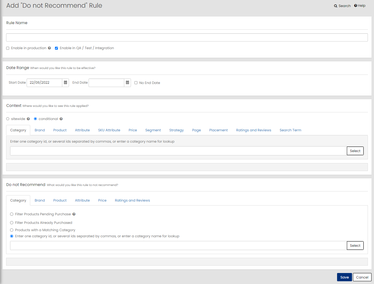Click help icon next to sitewide option
Viewport: 374px width, 284px height.
coord(28,119)
